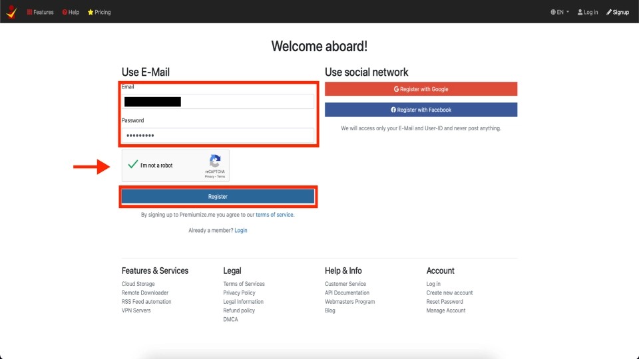Screen dimensions: 639x359
Task: Click Log in in the top bar
Action: pyautogui.click(x=588, y=12)
